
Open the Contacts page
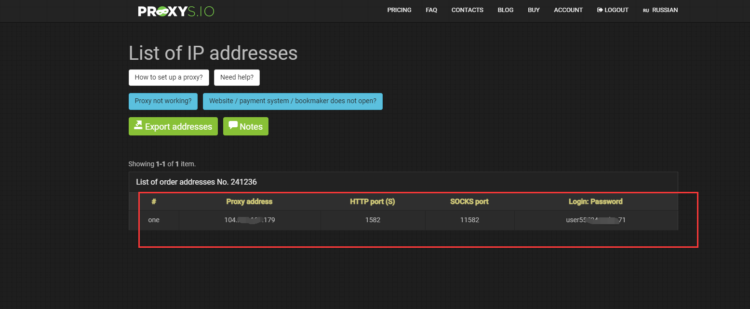click(x=467, y=10)
